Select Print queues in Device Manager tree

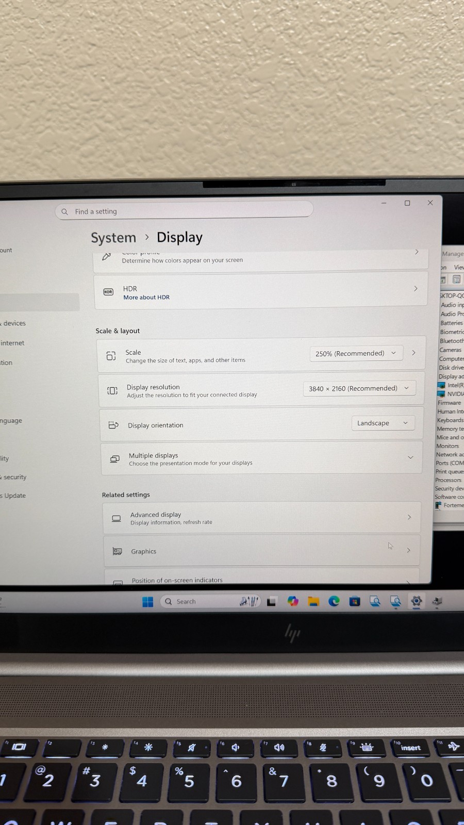click(450, 471)
